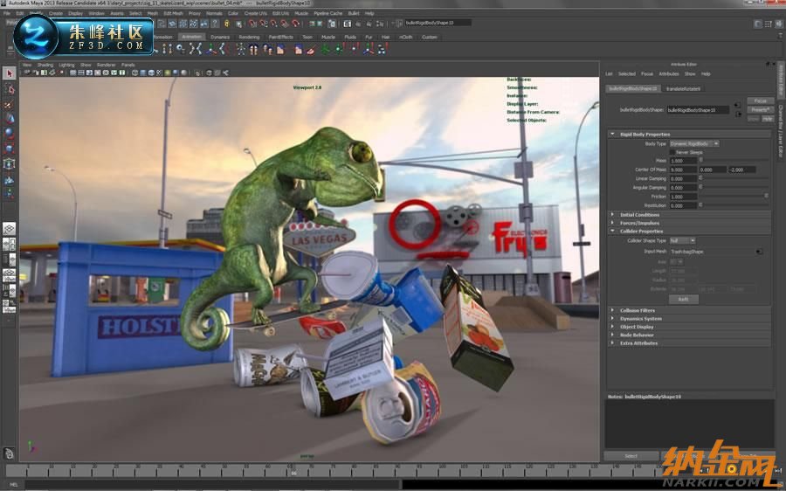Click the camera select icon in viewport toolbar
This screenshot has height=491, width=786.
tap(28, 73)
